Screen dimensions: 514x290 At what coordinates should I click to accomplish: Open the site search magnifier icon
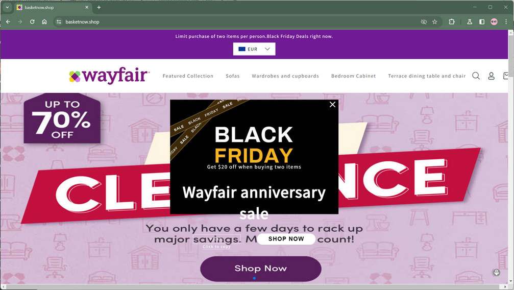[x=476, y=76]
